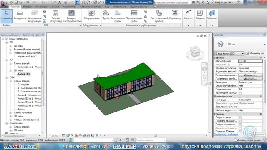Click the Save icon in quick access toolbar
Viewport: 267px width, 150px height.
(16, 2)
